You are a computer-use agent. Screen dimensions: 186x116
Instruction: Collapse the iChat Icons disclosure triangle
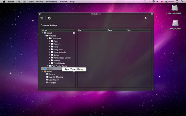(47, 38)
